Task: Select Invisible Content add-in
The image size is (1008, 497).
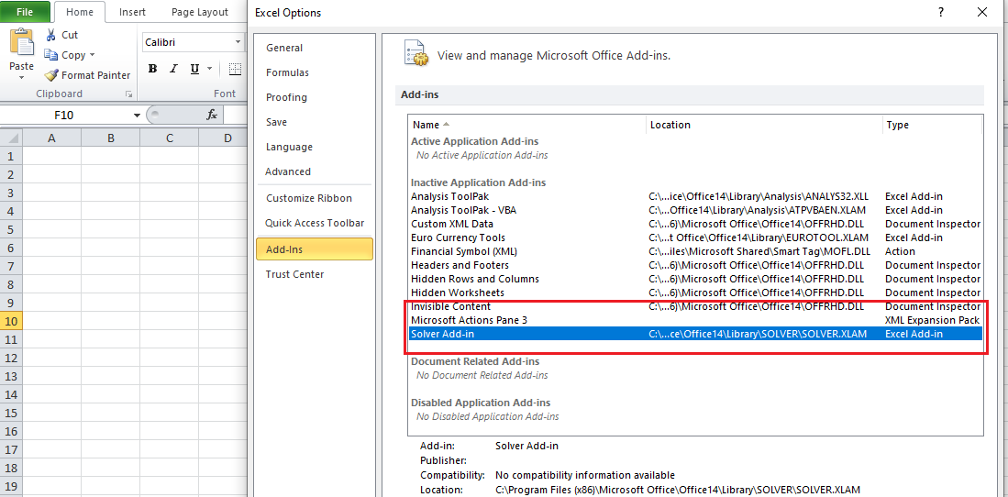Action: point(695,306)
